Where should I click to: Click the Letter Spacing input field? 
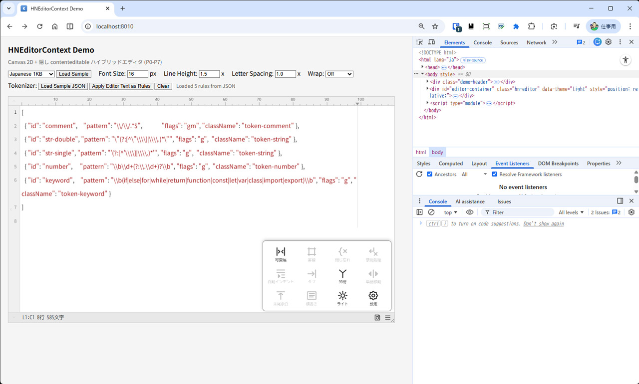286,74
